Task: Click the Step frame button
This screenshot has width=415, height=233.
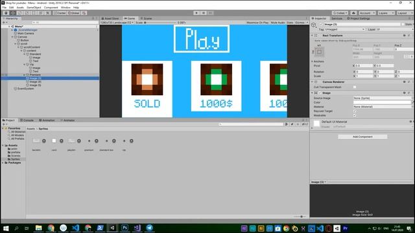Action: 211,13
